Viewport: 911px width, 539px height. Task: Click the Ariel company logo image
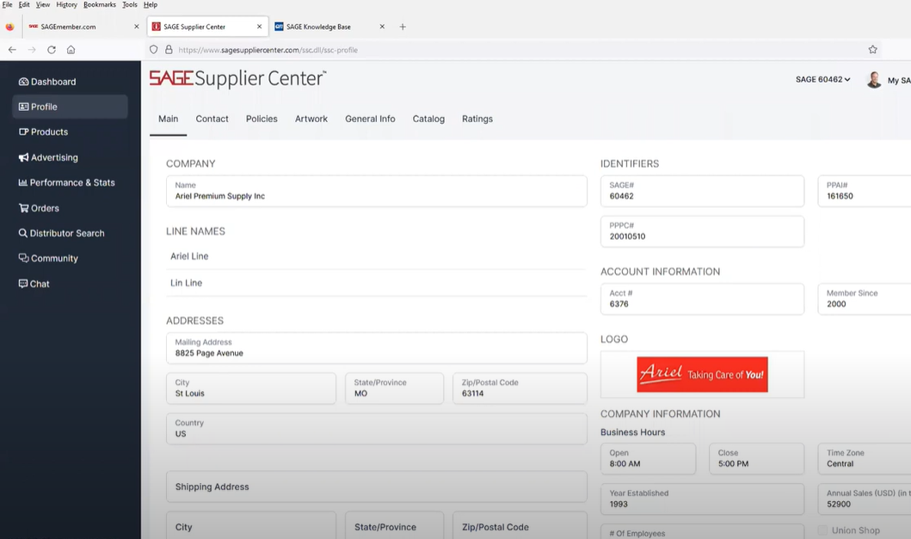click(x=703, y=375)
